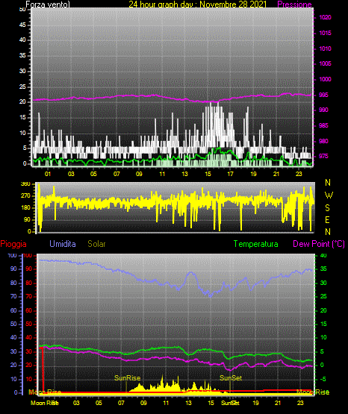This screenshot has height=414, width=348.
Task: Click the 980 value on pressure axis
Action: pos(323,141)
